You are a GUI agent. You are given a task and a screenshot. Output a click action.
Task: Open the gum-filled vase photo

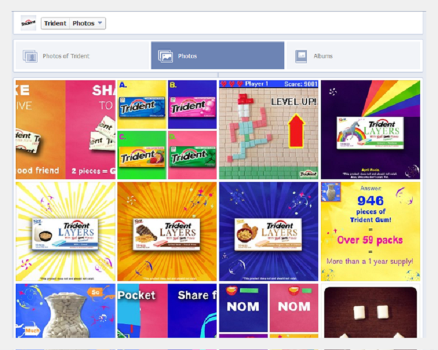coord(65,311)
